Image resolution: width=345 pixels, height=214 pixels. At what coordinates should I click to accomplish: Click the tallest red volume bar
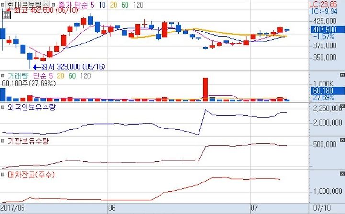pyautogui.click(x=205, y=89)
